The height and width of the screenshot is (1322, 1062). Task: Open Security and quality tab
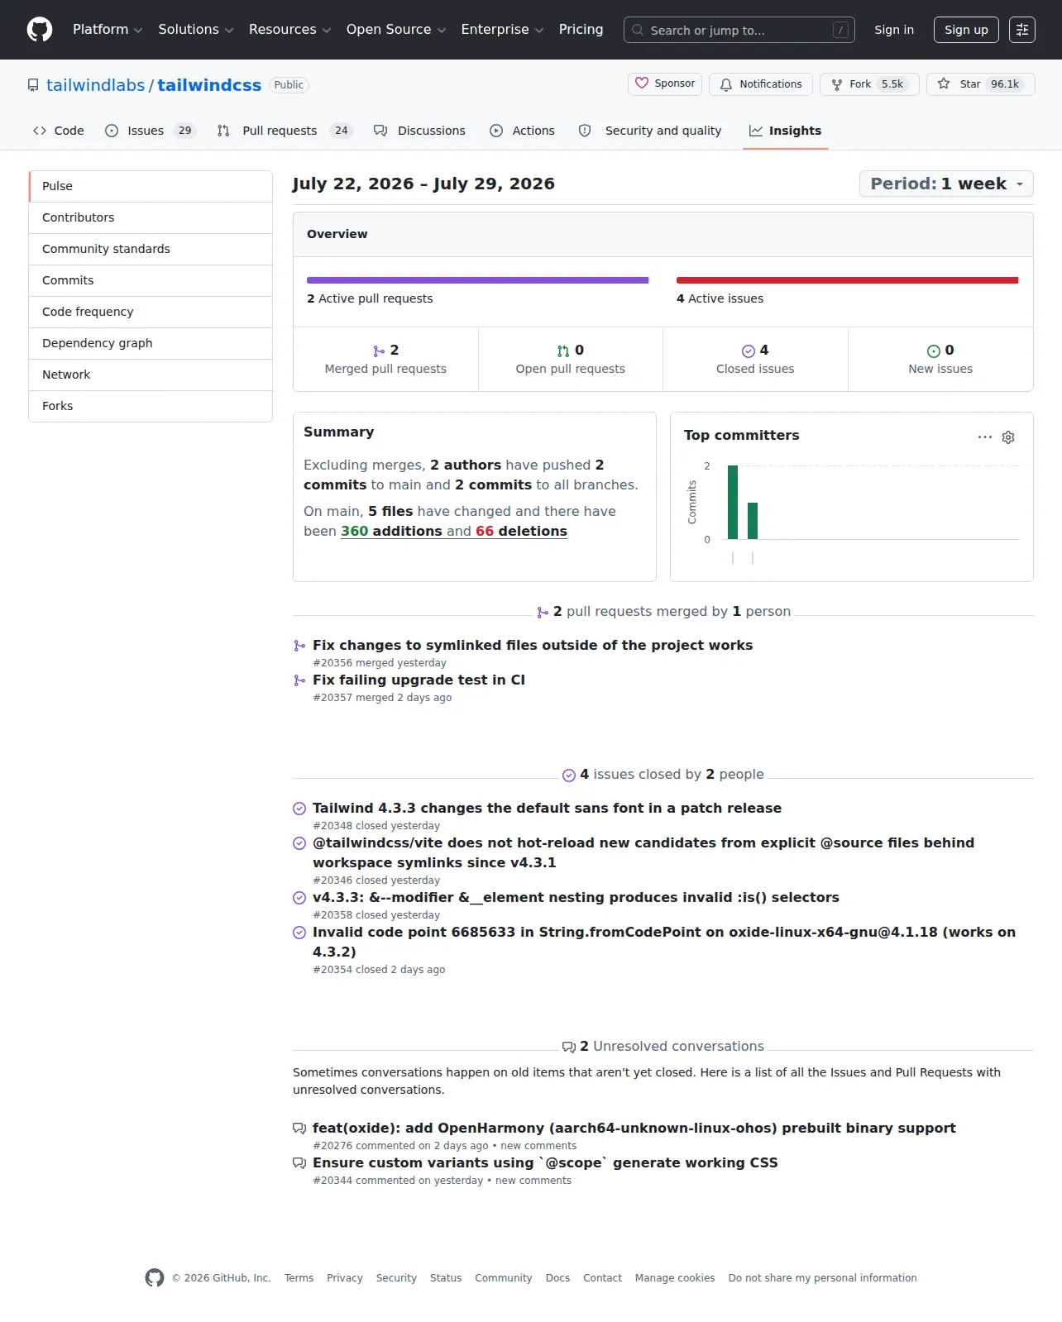[x=650, y=131]
